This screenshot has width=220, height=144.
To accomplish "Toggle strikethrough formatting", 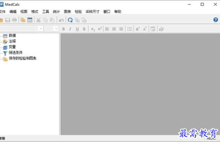I will pyautogui.click(x=84, y=29).
